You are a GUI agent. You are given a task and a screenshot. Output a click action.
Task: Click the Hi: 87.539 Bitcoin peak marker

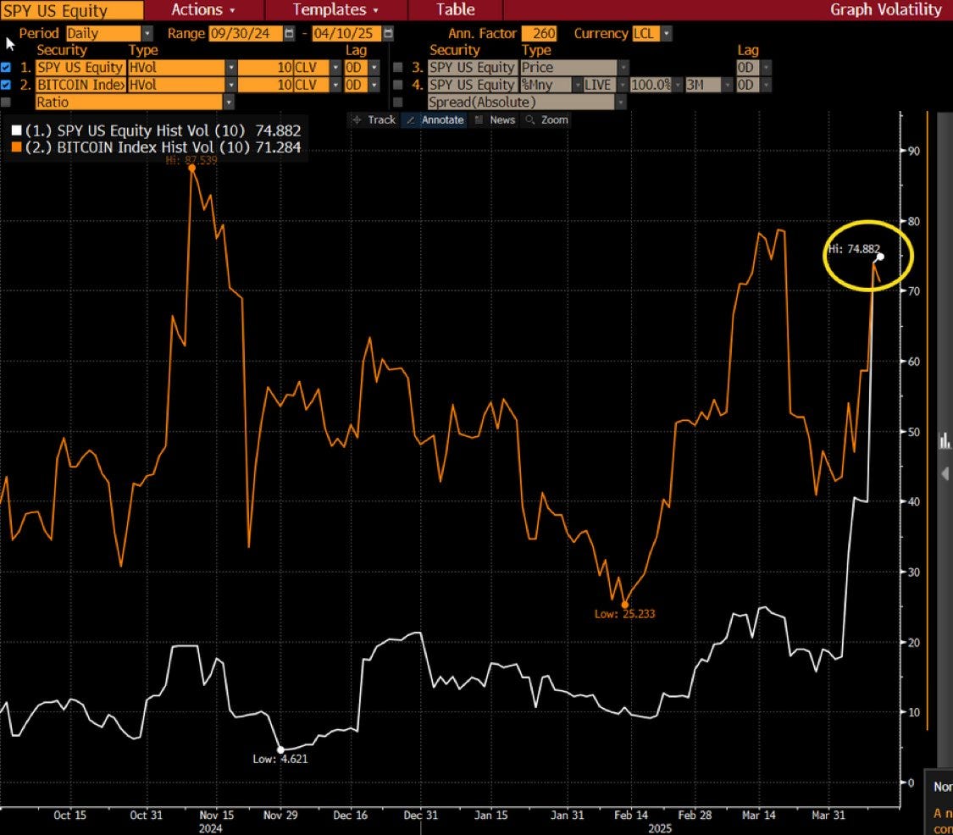point(192,169)
